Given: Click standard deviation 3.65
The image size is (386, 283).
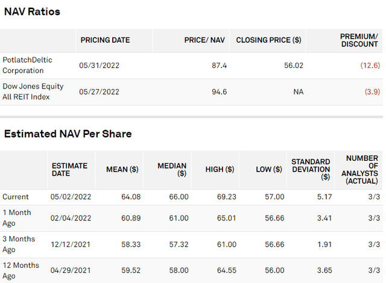Looking at the screenshot, I should [x=324, y=270].
